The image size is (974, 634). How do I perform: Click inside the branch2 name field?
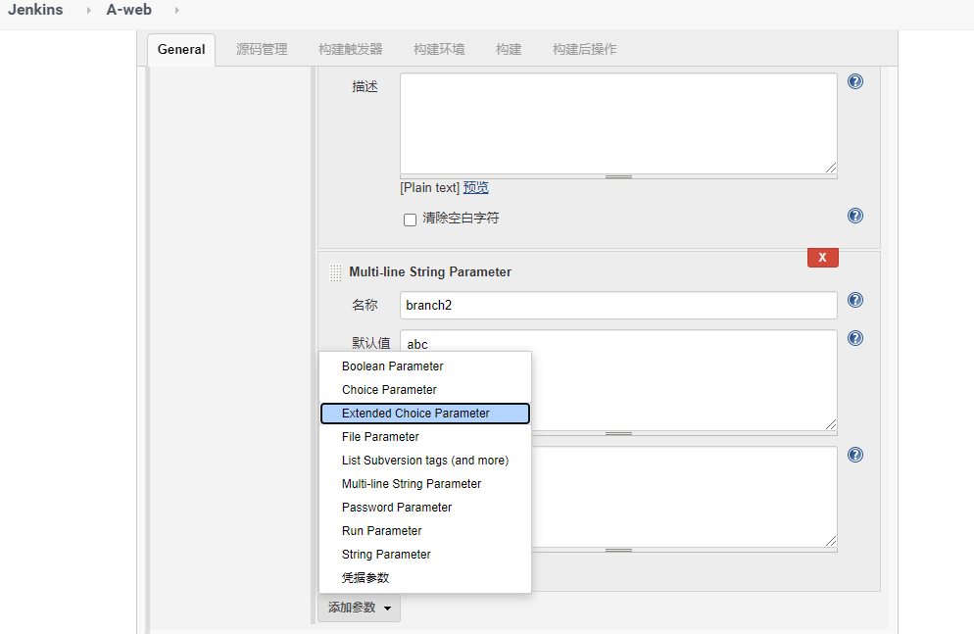[617, 305]
